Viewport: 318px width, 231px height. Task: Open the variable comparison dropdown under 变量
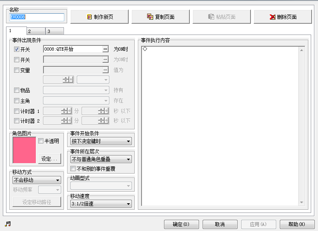coord(93,80)
